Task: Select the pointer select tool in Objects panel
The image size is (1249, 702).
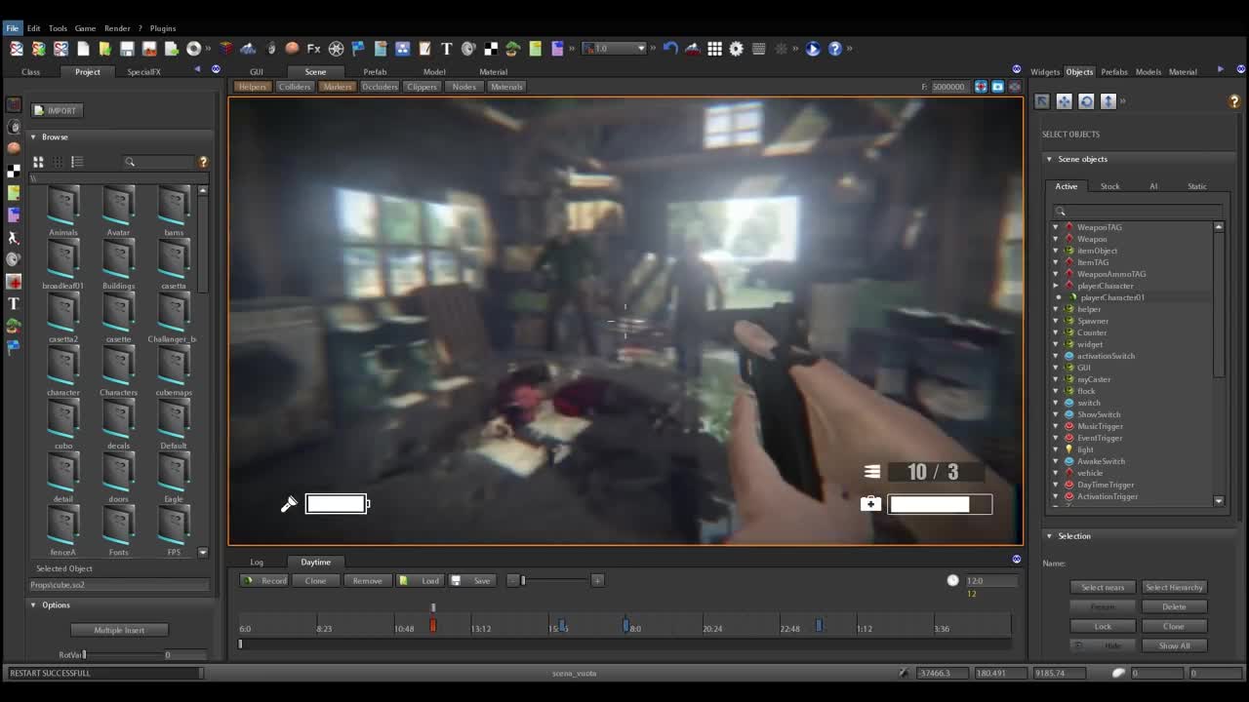Action: pos(1042,101)
